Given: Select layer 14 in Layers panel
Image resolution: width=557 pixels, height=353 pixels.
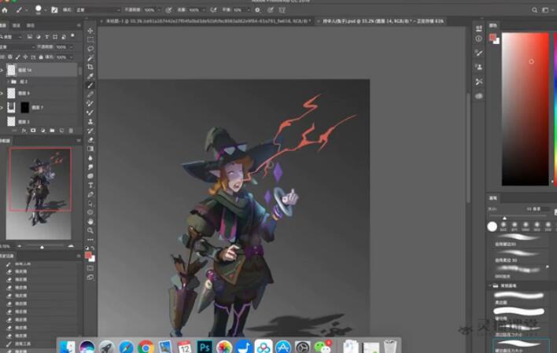Looking at the screenshot, I should click(39, 70).
